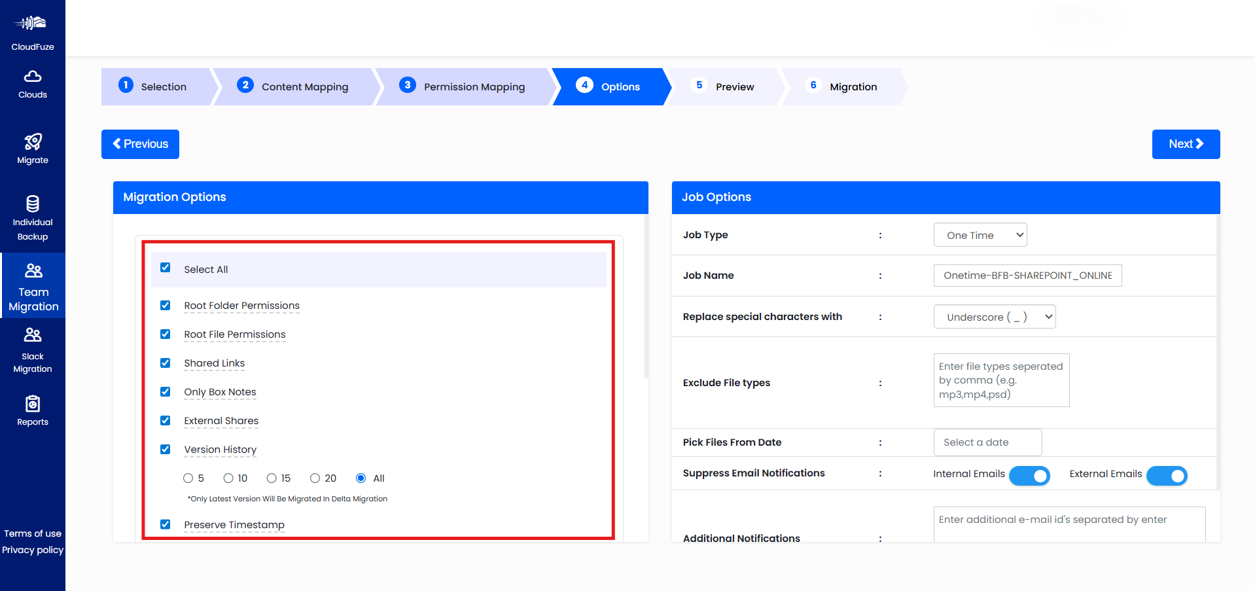Viewport: 1255px width, 591px height.
Task: Click the CloudFuze logo icon
Action: (32, 23)
